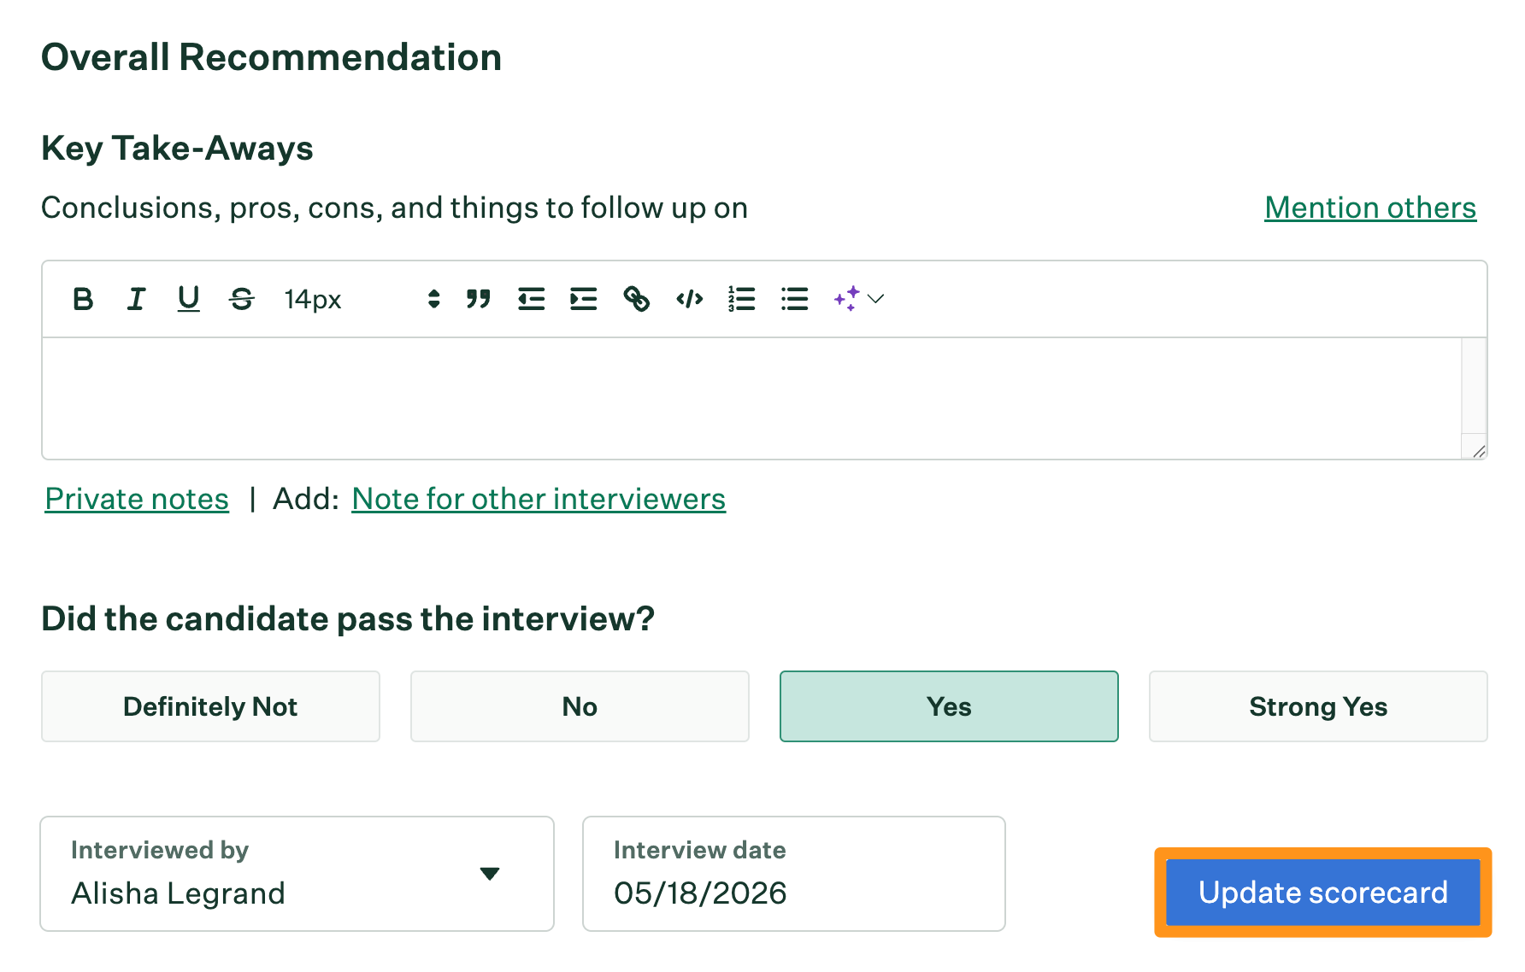Open the Interviewed by dropdown
Image resolution: width=1525 pixels, height=972 pixels.
(x=297, y=874)
